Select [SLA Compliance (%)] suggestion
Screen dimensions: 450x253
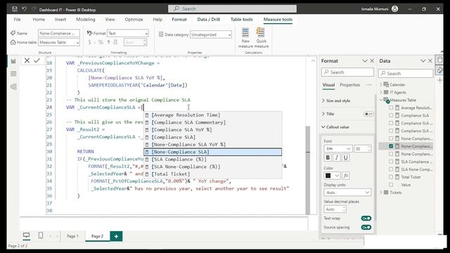point(212,160)
